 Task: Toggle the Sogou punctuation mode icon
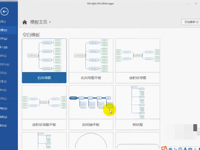pyautogui.click(x=175, y=149)
